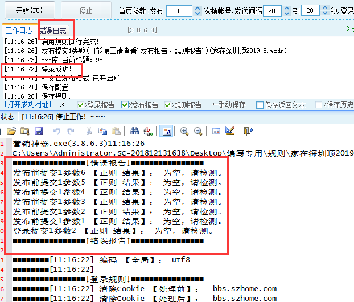Click the 开始(F5) button
The image size is (354, 302).
pyautogui.click(x=30, y=10)
